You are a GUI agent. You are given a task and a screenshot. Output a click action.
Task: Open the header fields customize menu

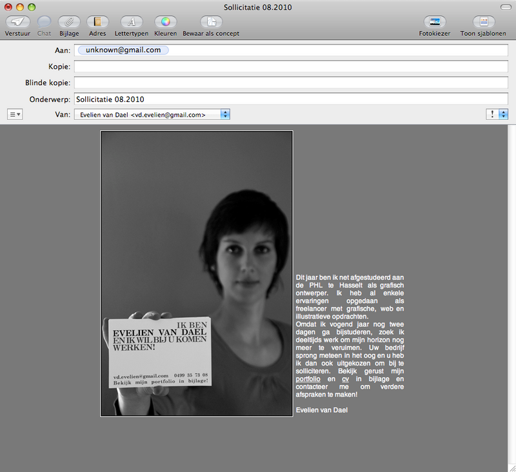15,115
